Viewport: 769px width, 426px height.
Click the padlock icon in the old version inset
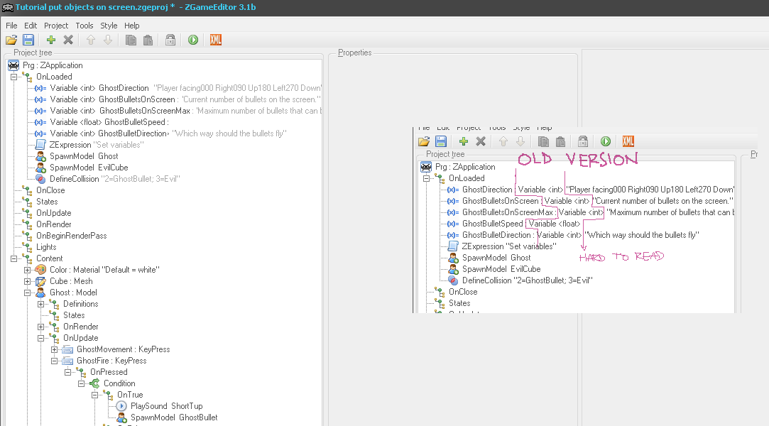[x=583, y=142]
